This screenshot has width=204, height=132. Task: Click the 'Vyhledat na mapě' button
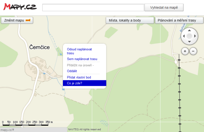[164, 7]
